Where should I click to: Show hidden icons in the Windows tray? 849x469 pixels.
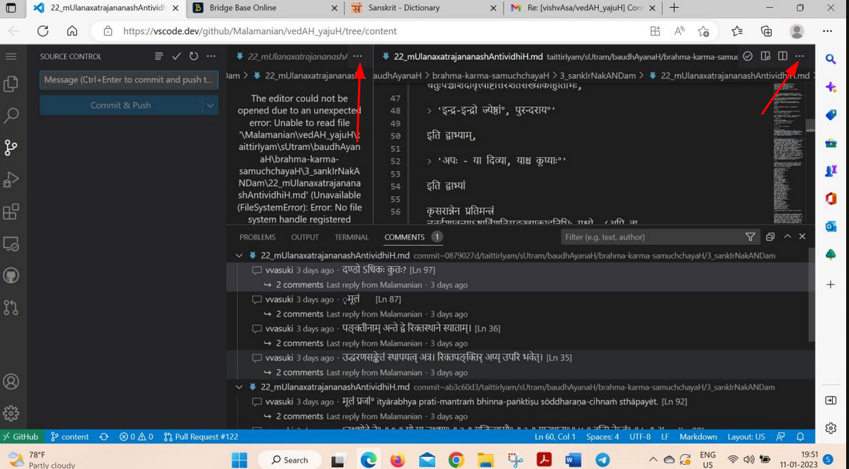point(653,460)
